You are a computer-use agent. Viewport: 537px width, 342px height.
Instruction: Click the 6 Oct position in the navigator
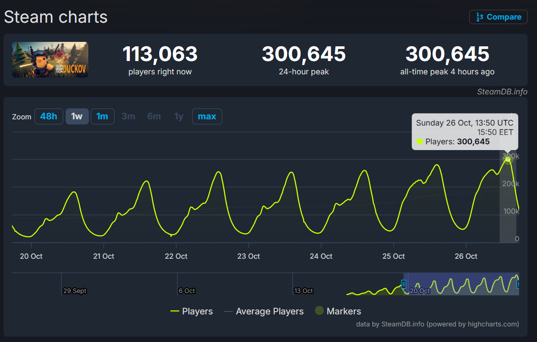[186, 291]
